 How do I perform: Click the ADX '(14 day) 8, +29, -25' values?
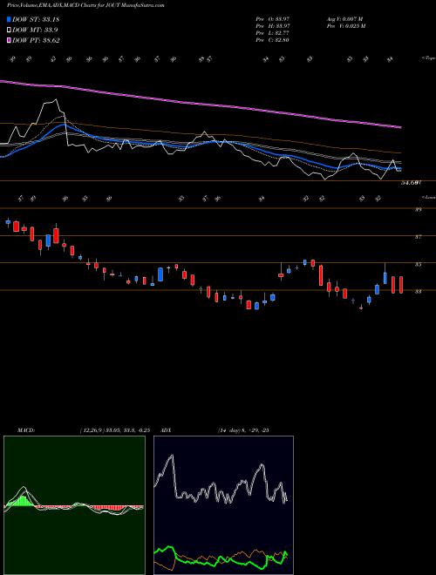243,430
